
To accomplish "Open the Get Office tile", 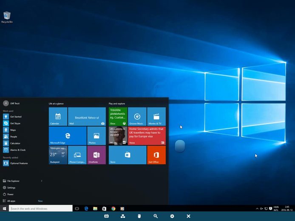I will 156,155.
